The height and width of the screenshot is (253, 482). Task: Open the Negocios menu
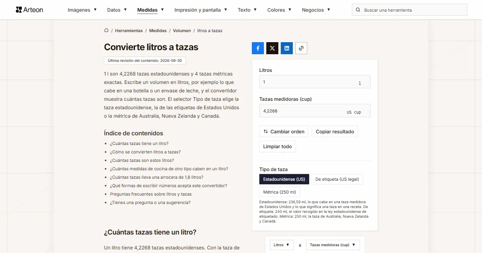click(x=316, y=10)
